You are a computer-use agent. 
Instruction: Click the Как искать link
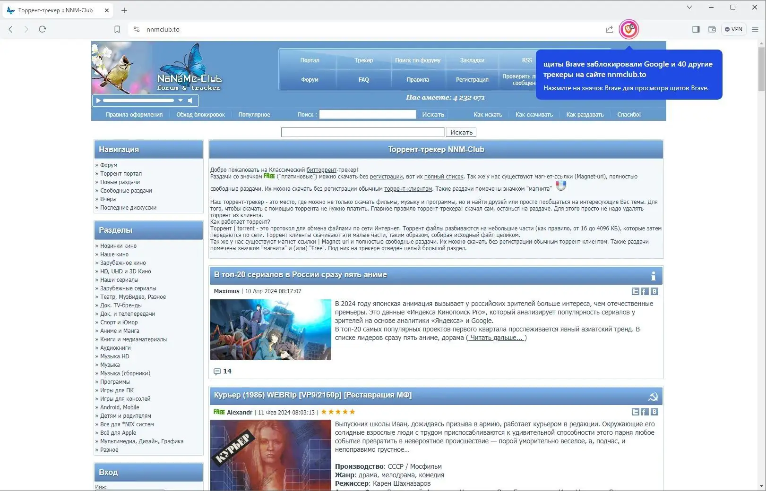(488, 115)
